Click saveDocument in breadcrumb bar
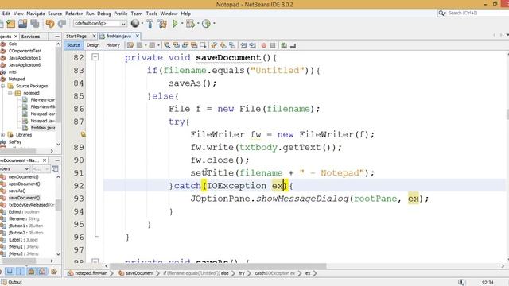The width and height of the screenshot is (509, 286). [139, 273]
